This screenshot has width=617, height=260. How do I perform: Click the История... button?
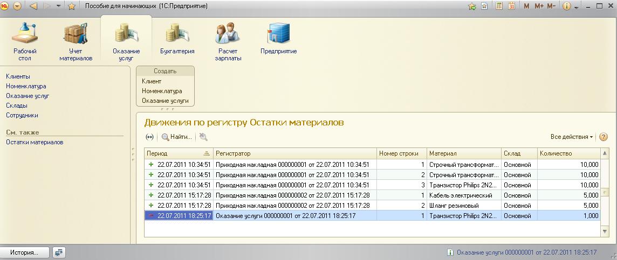pyautogui.click(x=24, y=252)
